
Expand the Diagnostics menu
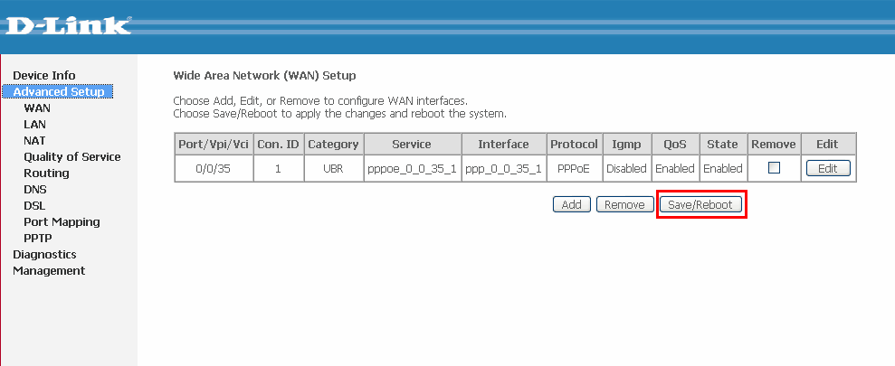(44, 254)
